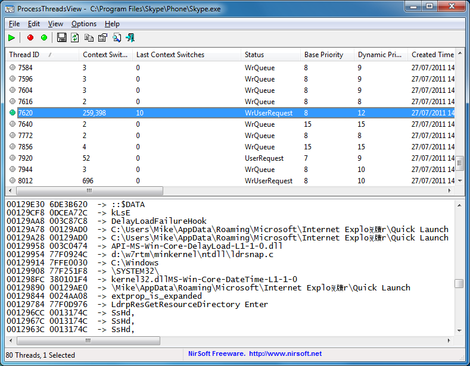Click the thread list horizontal scrollbar thumb
This screenshot has height=366, width=470.
(89, 190)
